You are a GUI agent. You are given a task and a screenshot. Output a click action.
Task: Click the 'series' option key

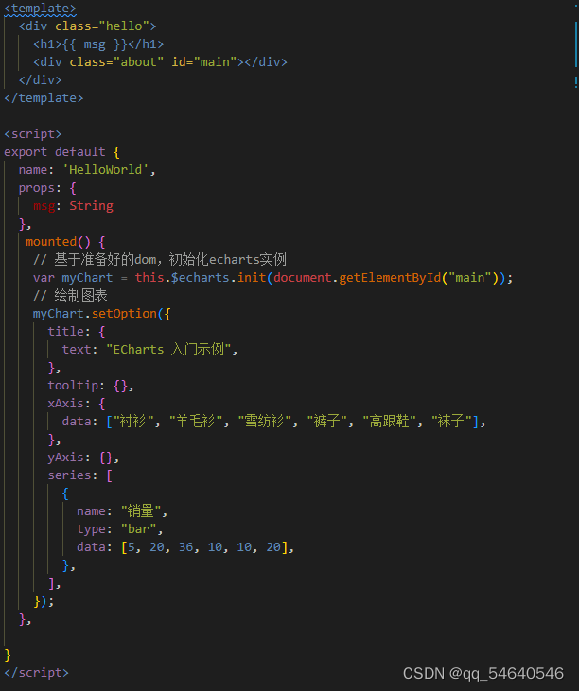[69, 475]
